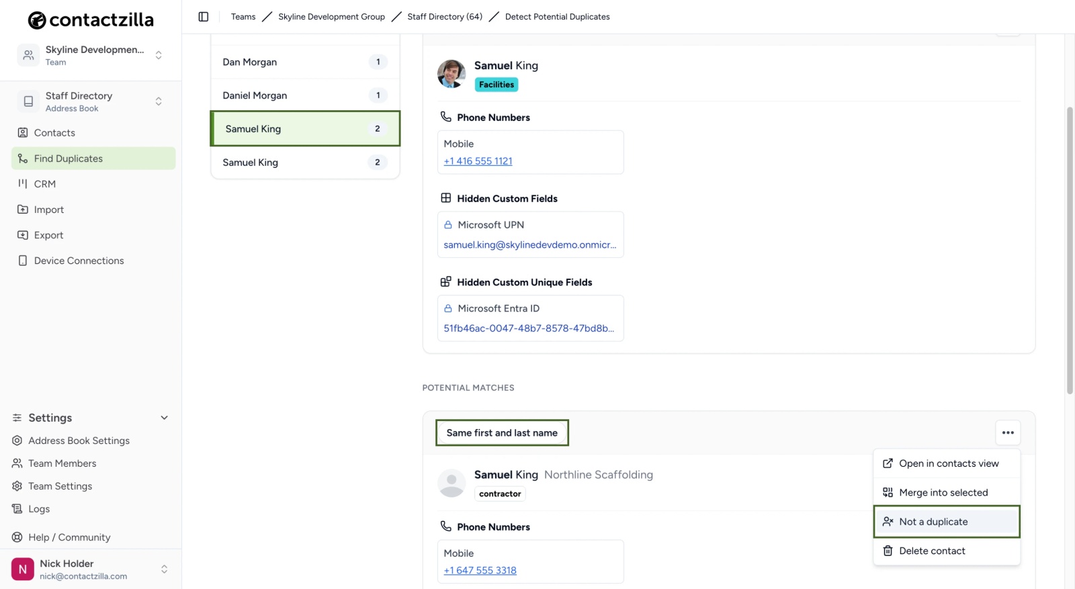This screenshot has height=589, width=1075.
Task: Click the Help / Community icon
Action: point(17,537)
